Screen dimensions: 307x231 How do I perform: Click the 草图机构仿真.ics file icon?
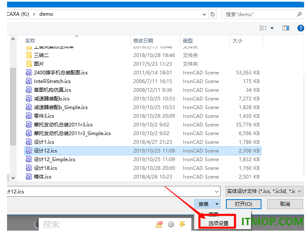[29, 90]
